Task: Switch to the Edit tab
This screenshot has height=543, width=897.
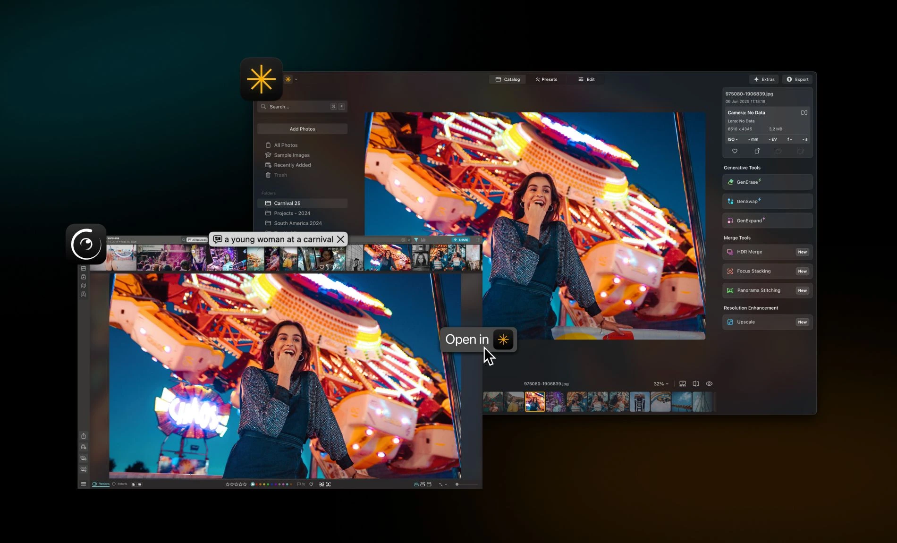Action: pyautogui.click(x=586, y=79)
